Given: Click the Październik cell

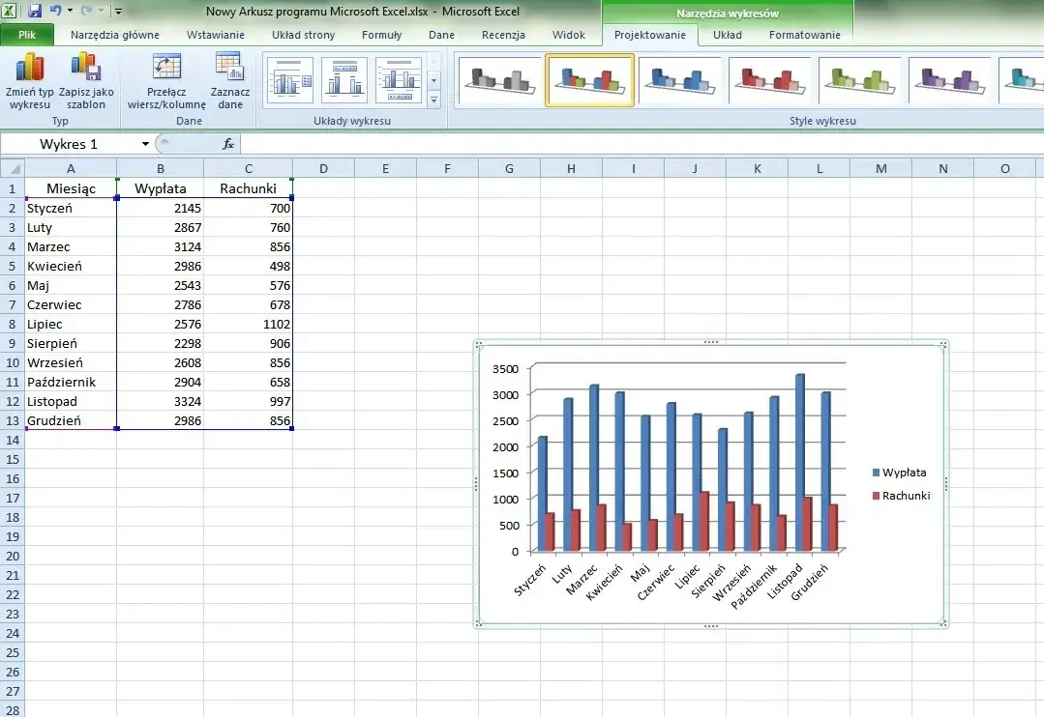Looking at the screenshot, I should click(x=71, y=382).
